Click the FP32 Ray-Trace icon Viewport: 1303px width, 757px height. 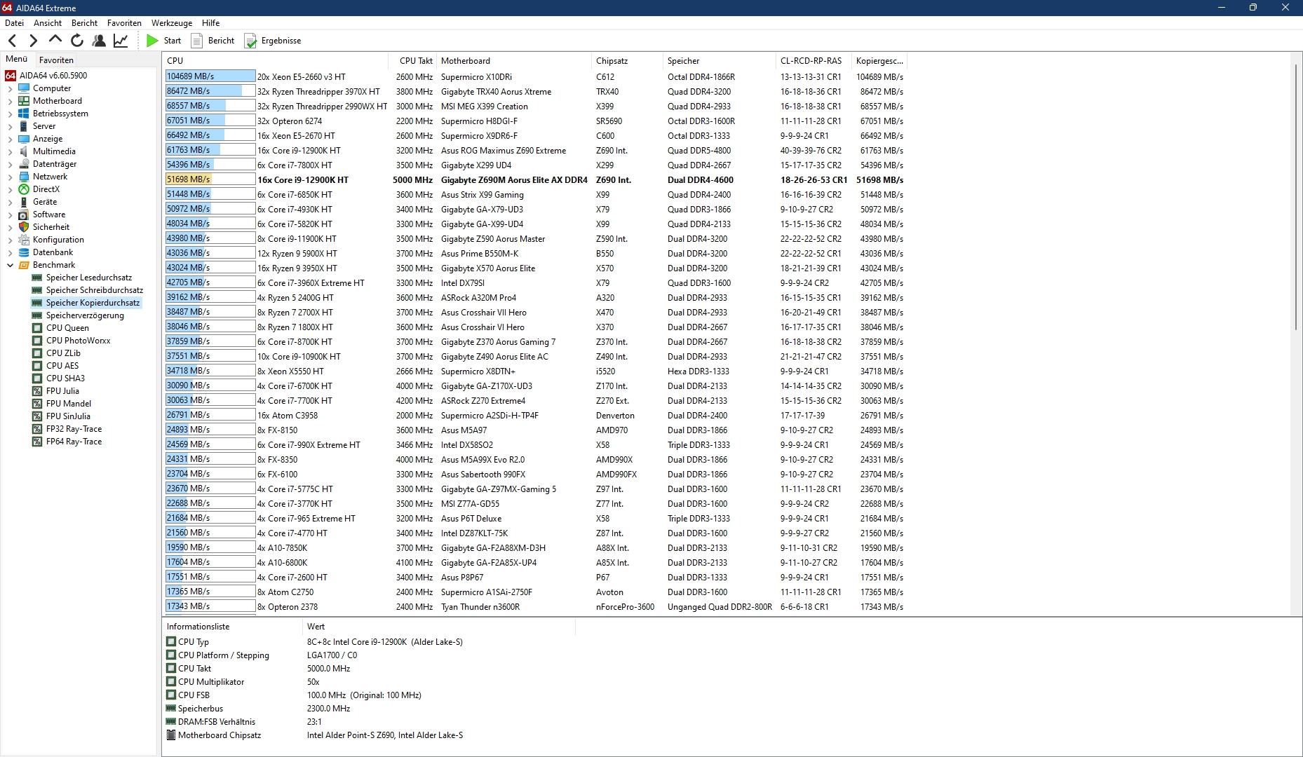(37, 429)
